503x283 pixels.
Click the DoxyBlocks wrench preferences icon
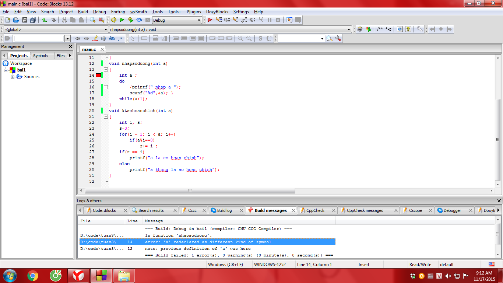[x=419, y=29]
